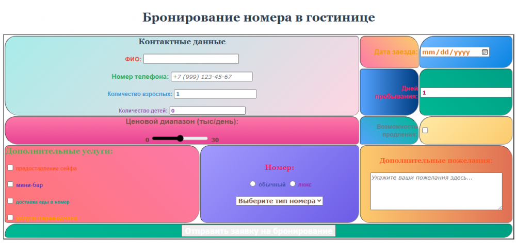This screenshot has height=243, width=516.
Task: Toggle the 'Возможность продления' checkbox
Action: [x=425, y=130]
